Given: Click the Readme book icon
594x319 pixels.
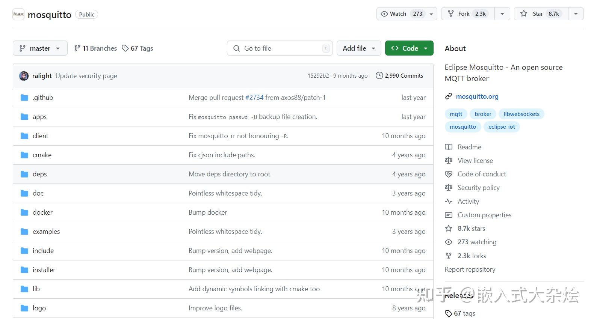Looking at the screenshot, I should point(449,147).
